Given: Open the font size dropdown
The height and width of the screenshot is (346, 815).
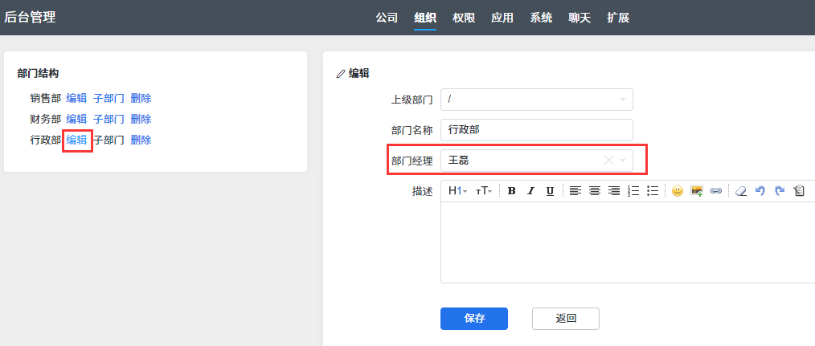Looking at the screenshot, I should point(484,191).
